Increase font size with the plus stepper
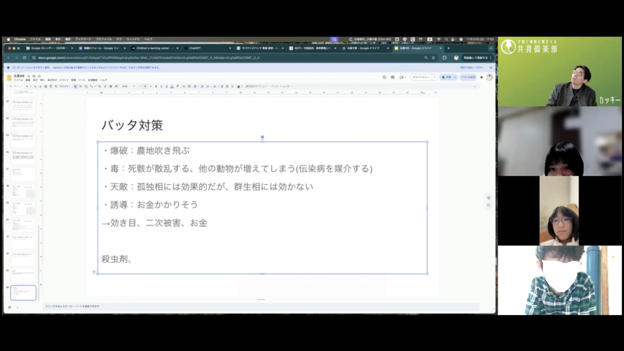This screenshot has width=624, height=351. pyautogui.click(x=151, y=86)
